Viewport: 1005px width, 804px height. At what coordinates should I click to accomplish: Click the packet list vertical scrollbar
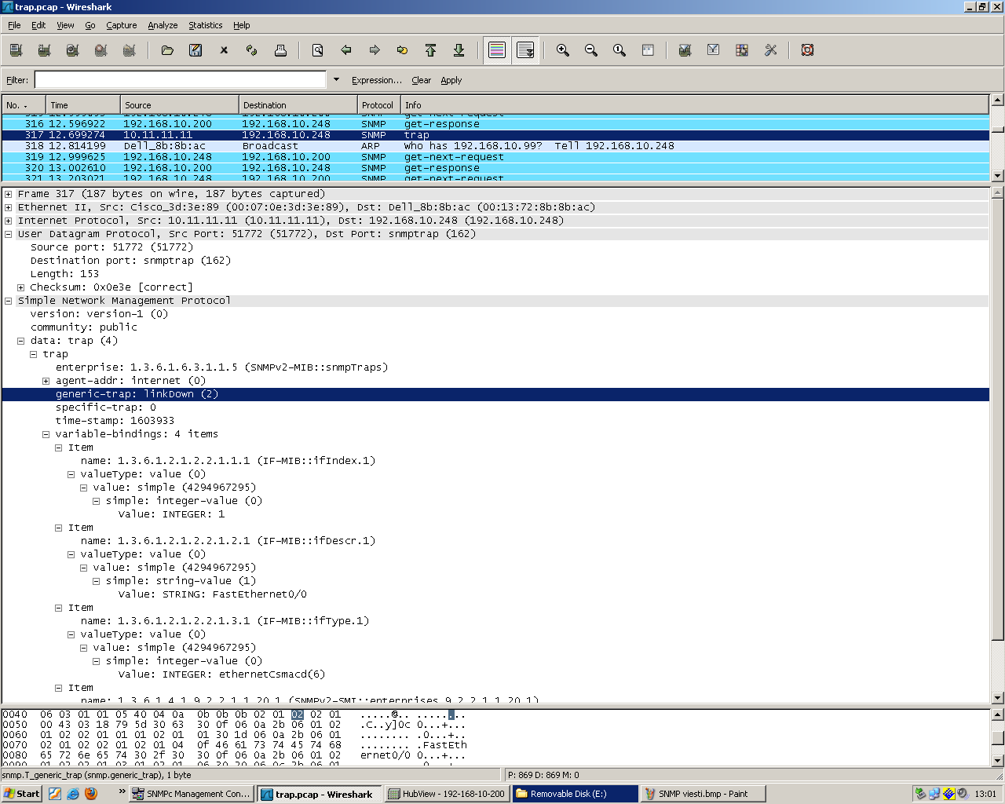point(997,138)
